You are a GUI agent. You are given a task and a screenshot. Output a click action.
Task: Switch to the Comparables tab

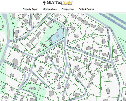[50, 9]
